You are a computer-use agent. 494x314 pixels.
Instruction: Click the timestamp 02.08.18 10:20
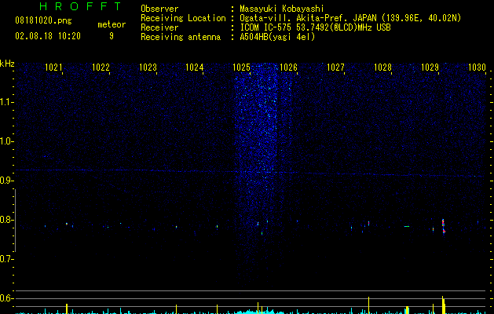click(x=48, y=36)
